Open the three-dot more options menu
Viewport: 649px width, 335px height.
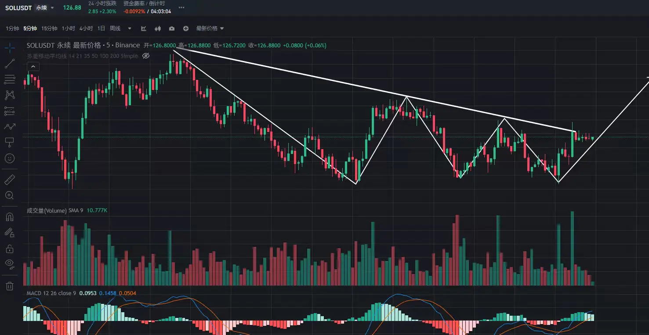point(181,7)
